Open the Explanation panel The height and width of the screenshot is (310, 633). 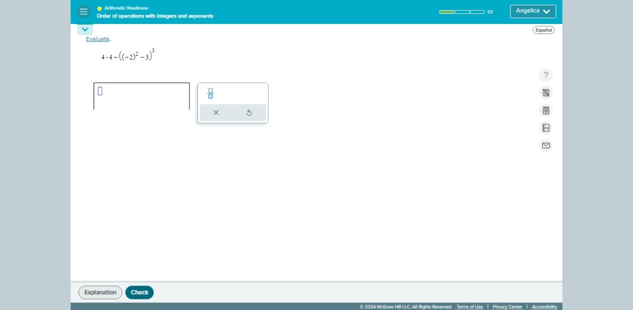pos(100,292)
